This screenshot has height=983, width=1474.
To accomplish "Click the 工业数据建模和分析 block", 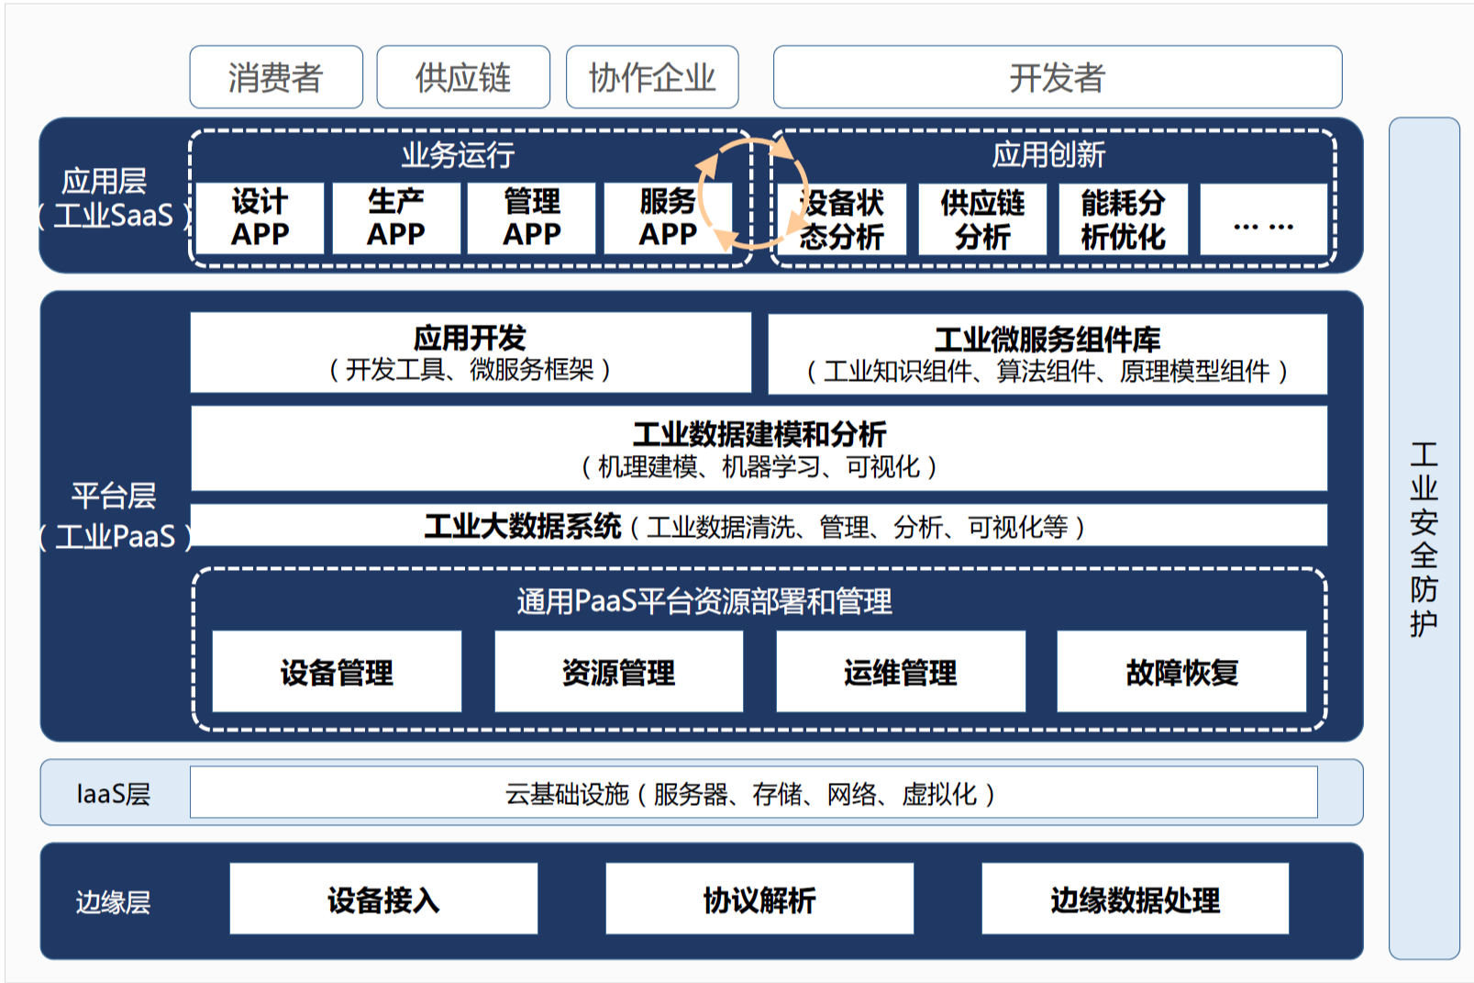I will coord(759,449).
